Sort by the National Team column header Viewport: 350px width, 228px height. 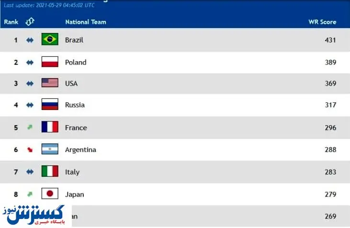[86, 22]
